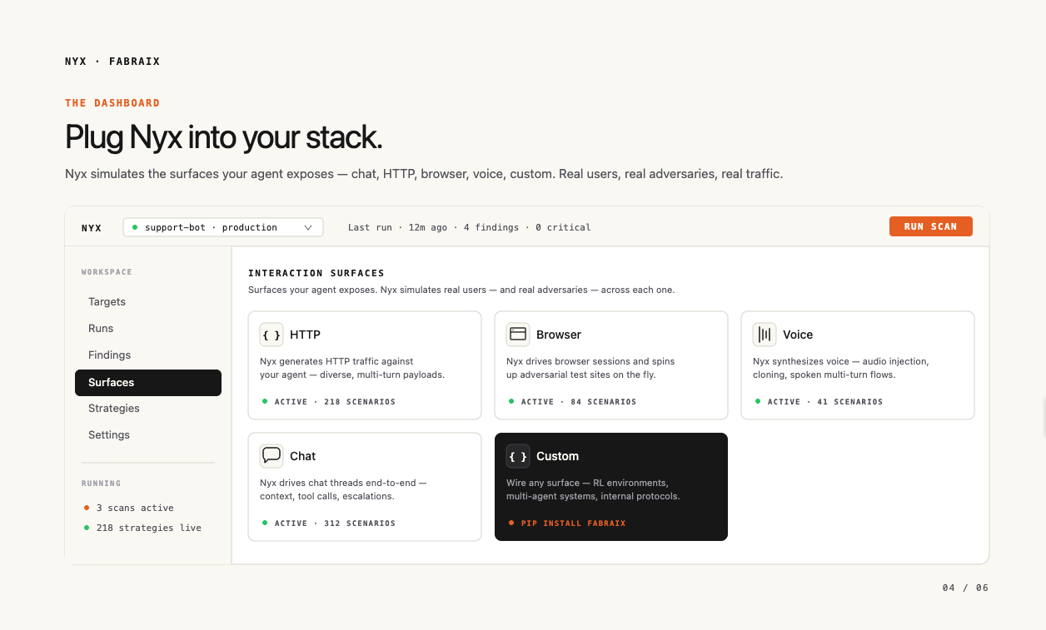Screen dimensions: 1046x630
Task: Click 'The Dashboard' orange label
Action: tap(112, 103)
